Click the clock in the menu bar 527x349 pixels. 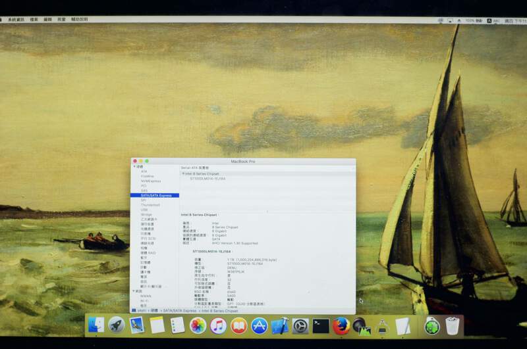coord(515,21)
